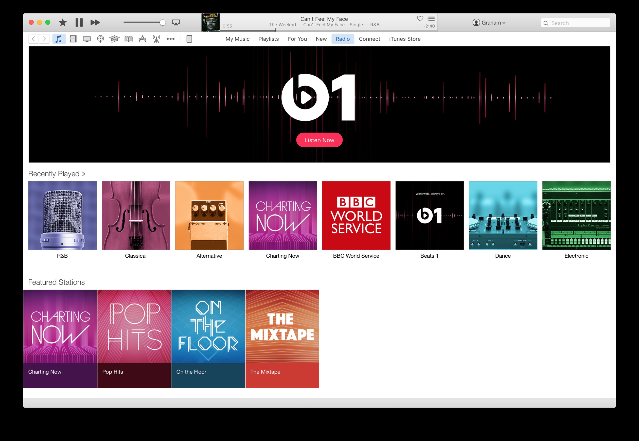Open Charting Now in Recently Played
Image resolution: width=639 pixels, height=441 pixels.
click(x=283, y=216)
